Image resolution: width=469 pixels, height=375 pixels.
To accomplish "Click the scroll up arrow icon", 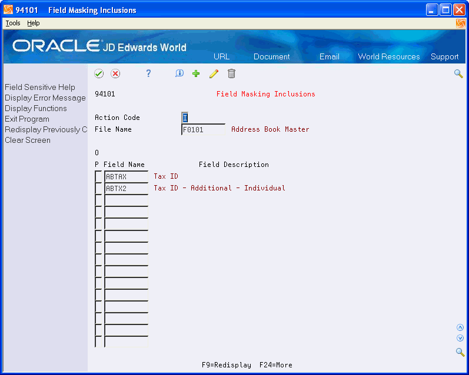I will (x=460, y=327).
